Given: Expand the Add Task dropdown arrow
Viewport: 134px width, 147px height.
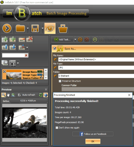Looking at the screenshot, I should [x=75, y=40].
